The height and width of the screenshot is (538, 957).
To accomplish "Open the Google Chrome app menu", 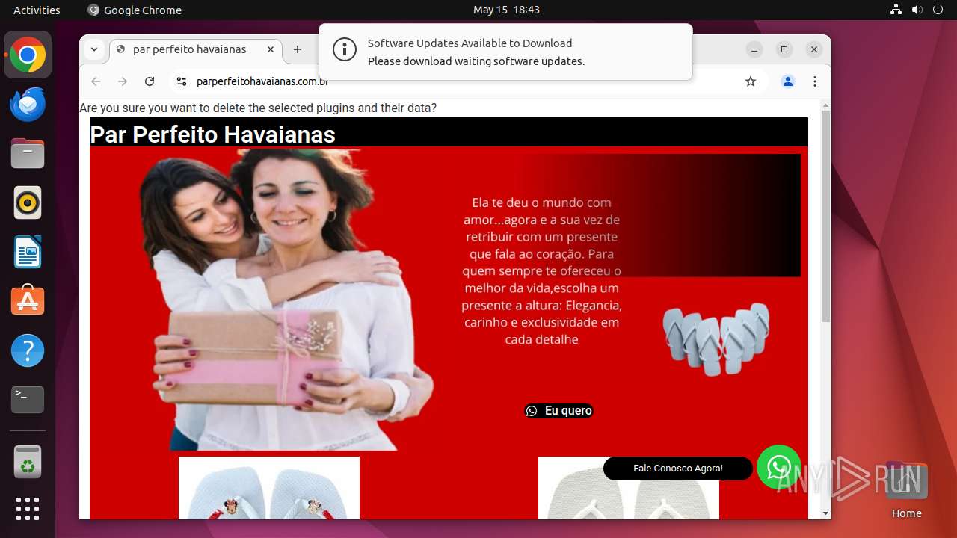I will (x=135, y=10).
